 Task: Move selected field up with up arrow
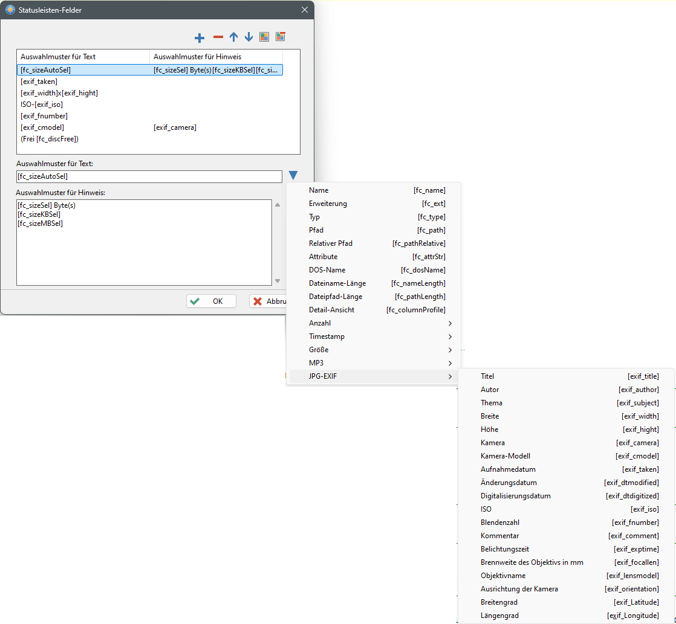[x=233, y=37]
